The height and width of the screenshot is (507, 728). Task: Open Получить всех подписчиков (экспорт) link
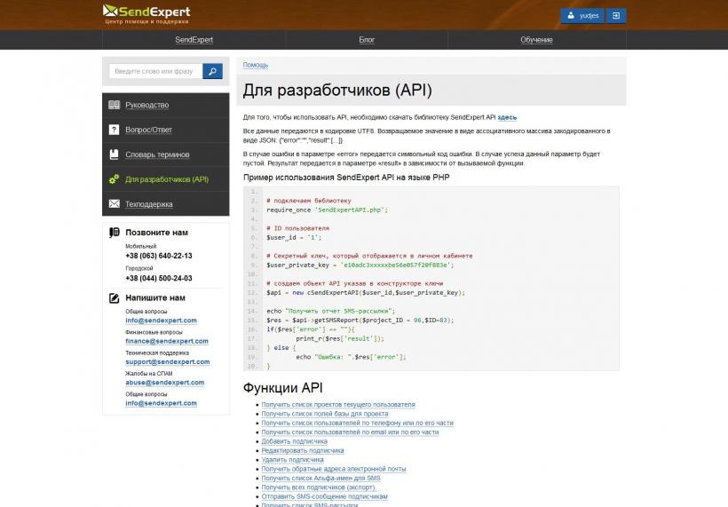319,487
